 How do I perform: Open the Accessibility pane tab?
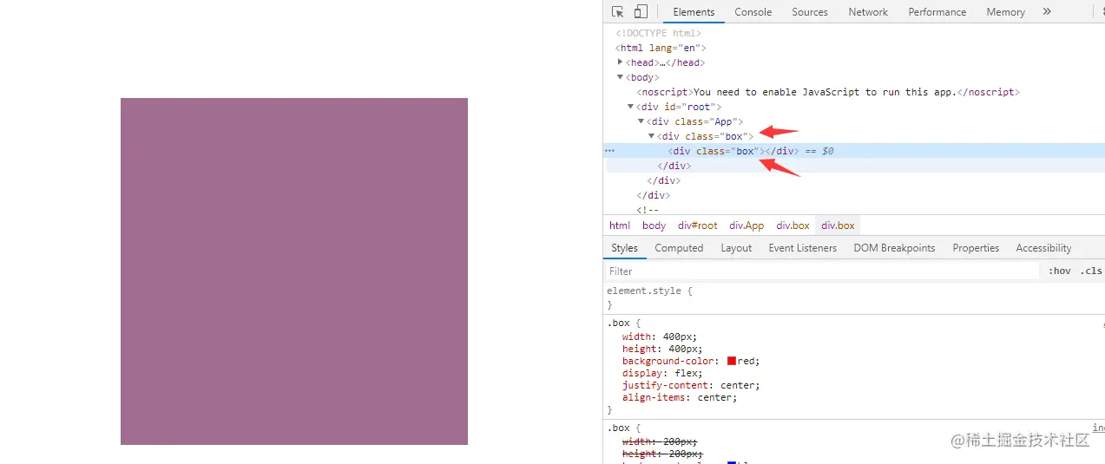[1043, 248]
